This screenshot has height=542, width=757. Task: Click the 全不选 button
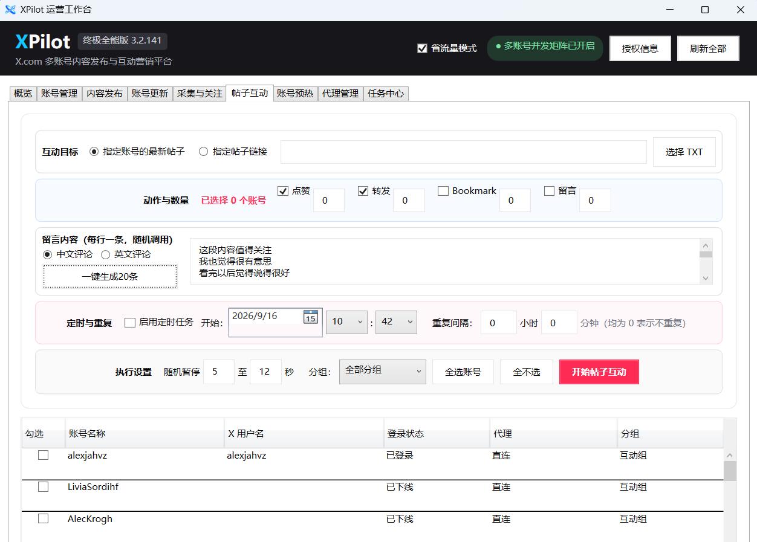[x=527, y=372]
